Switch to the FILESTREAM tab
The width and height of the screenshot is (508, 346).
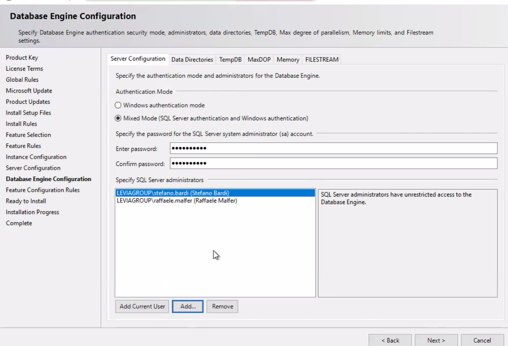click(x=322, y=60)
